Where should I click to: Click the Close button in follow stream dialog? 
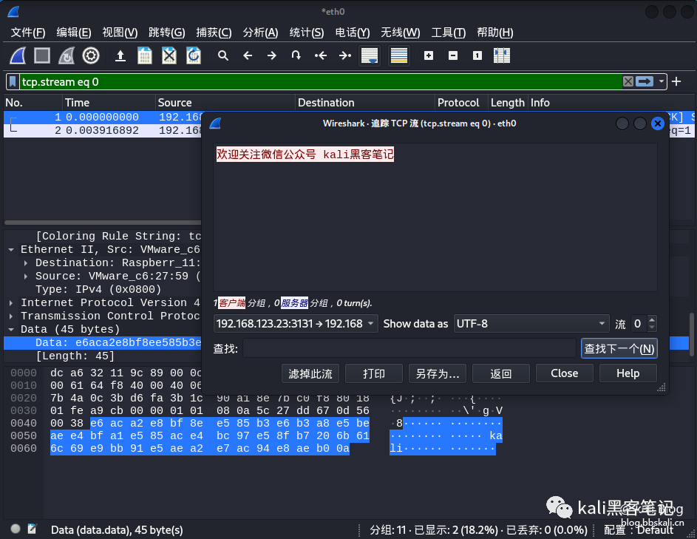565,373
